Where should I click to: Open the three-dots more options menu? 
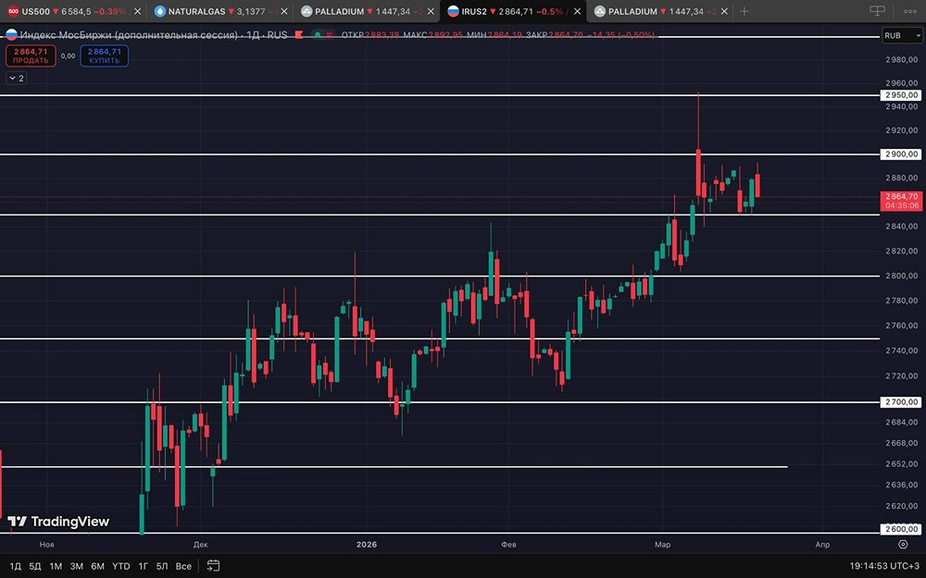point(910,11)
